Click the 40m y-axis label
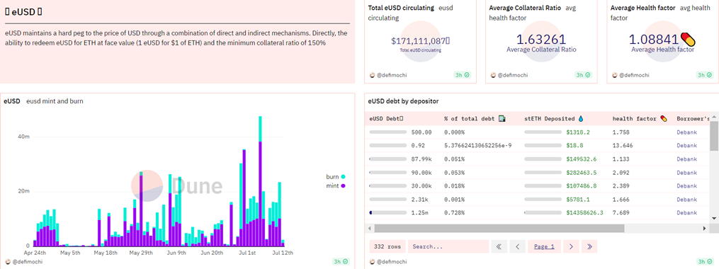The width and height of the screenshot is (719, 269). click(x=24, y=137)
